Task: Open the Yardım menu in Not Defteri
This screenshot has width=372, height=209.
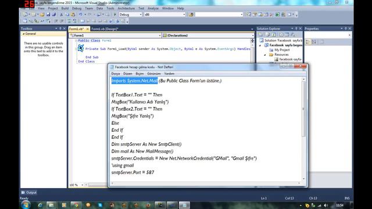Action: (169, 74)
